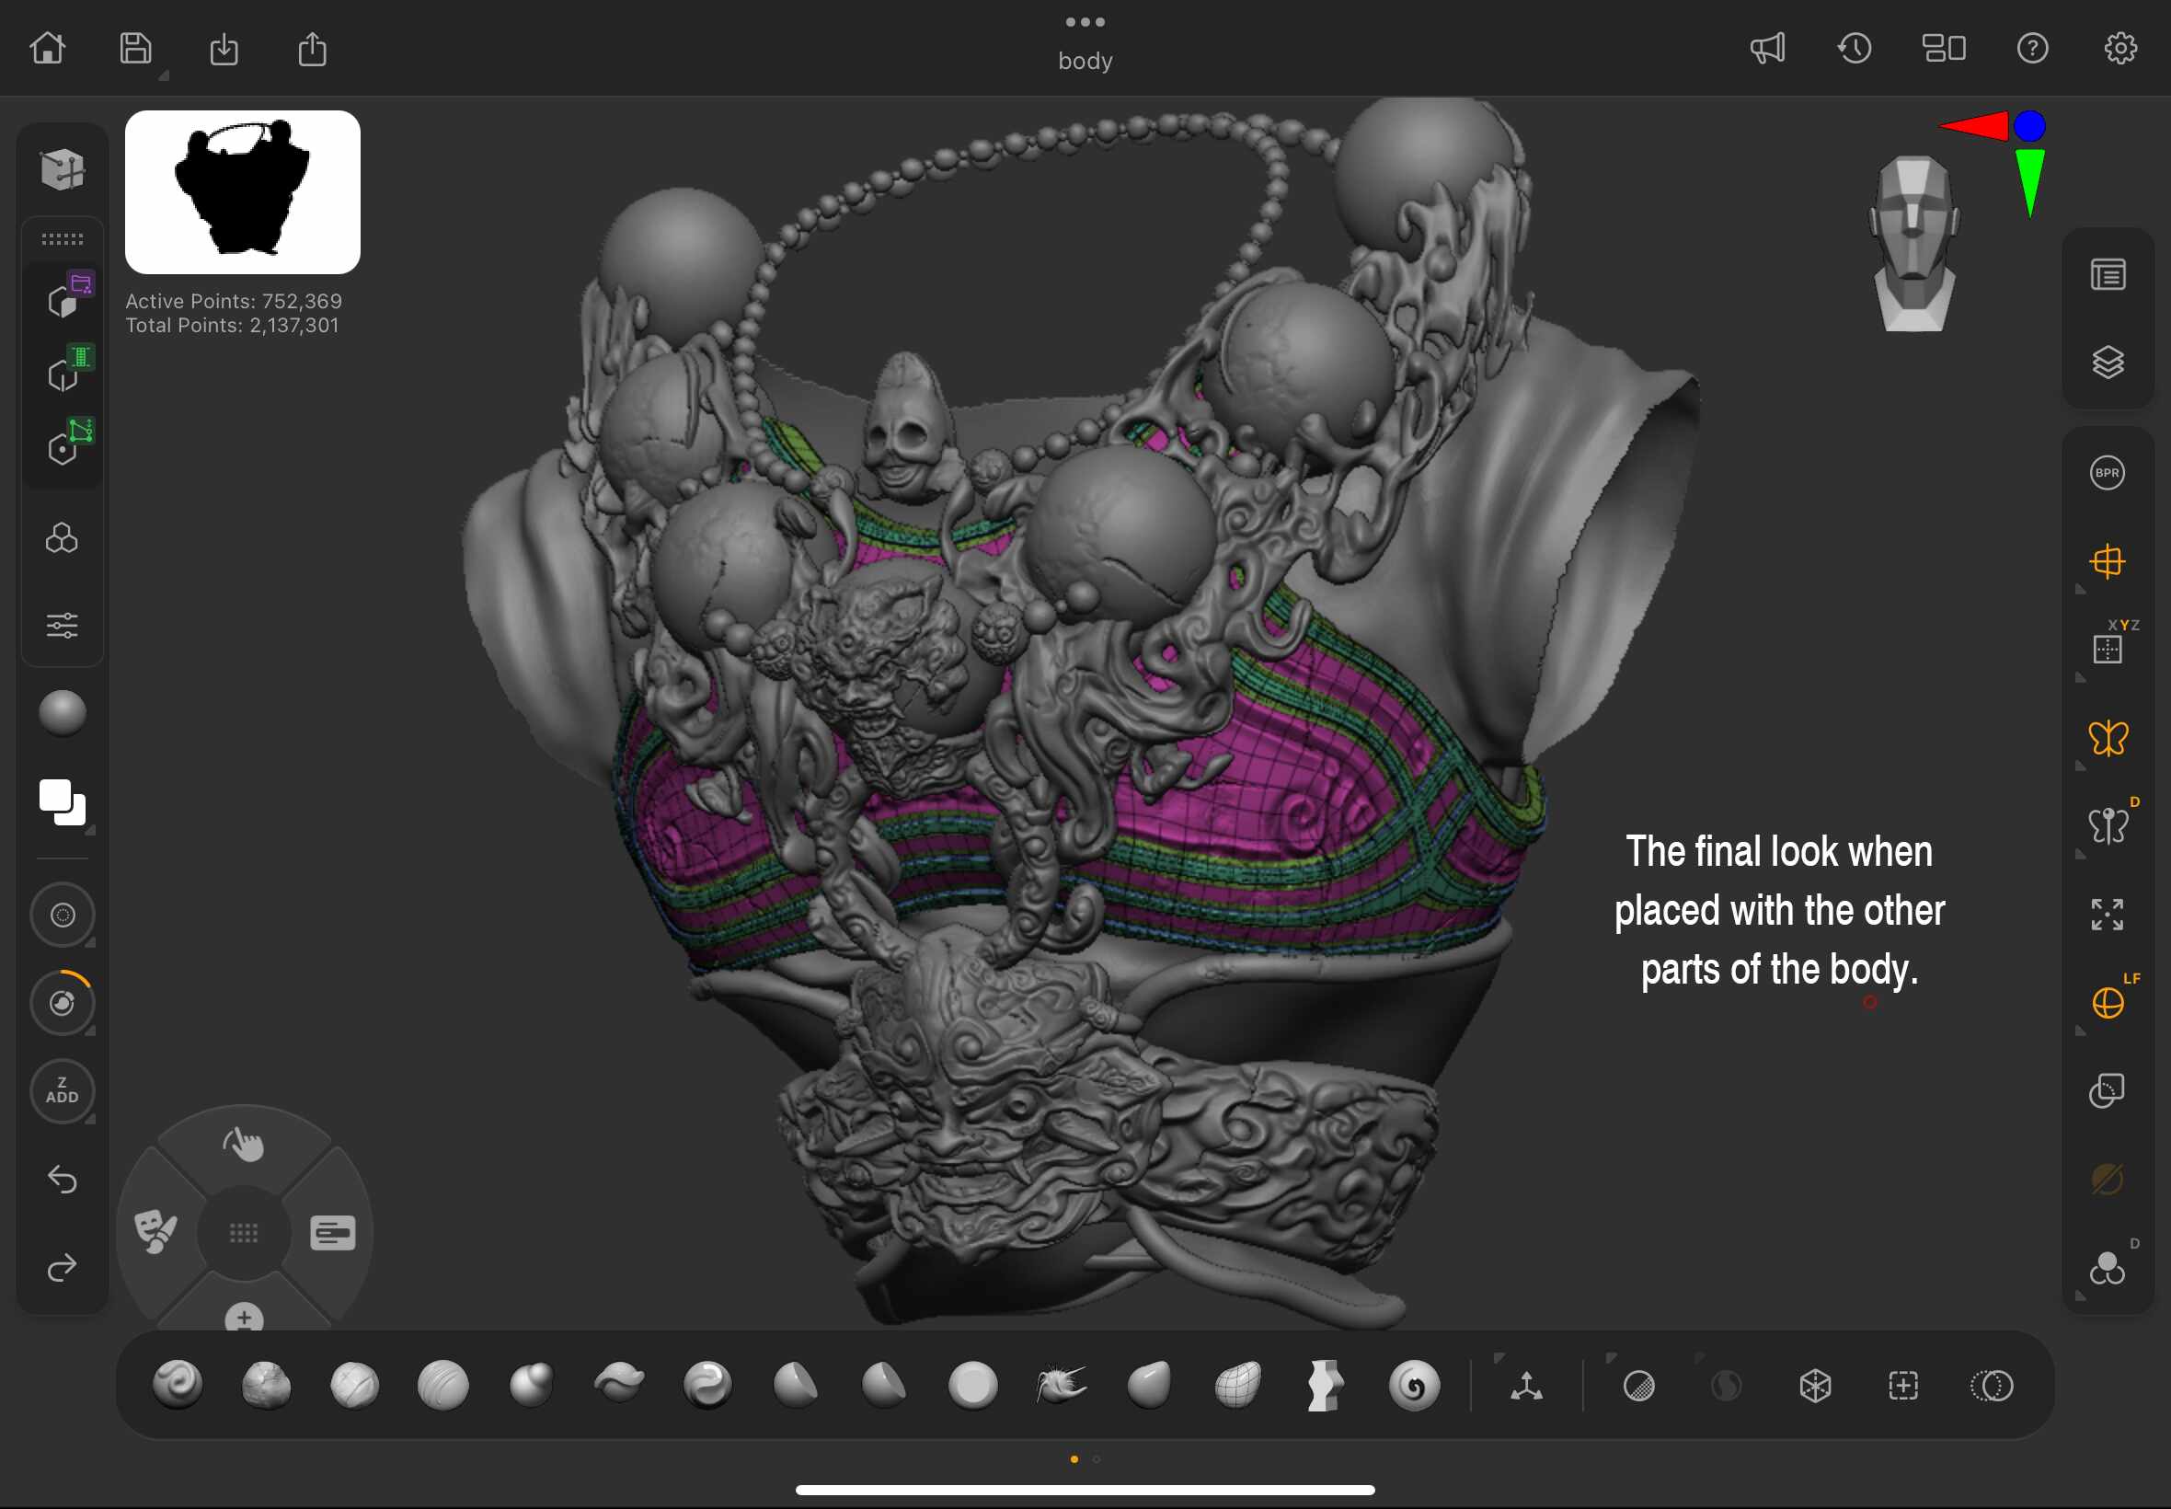Expand the color swatch squares options
The height and width of the screenshot is (1509, 2171).
(90, 830)
